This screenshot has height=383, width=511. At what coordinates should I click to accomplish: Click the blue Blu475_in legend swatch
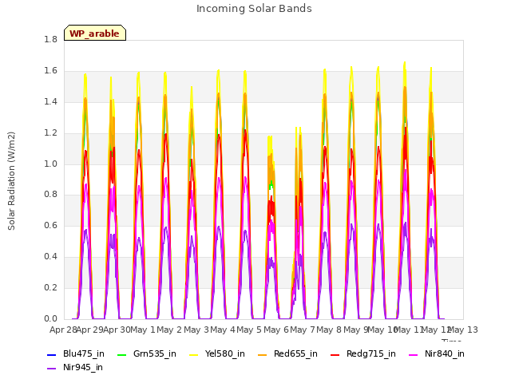pos(52,354)
